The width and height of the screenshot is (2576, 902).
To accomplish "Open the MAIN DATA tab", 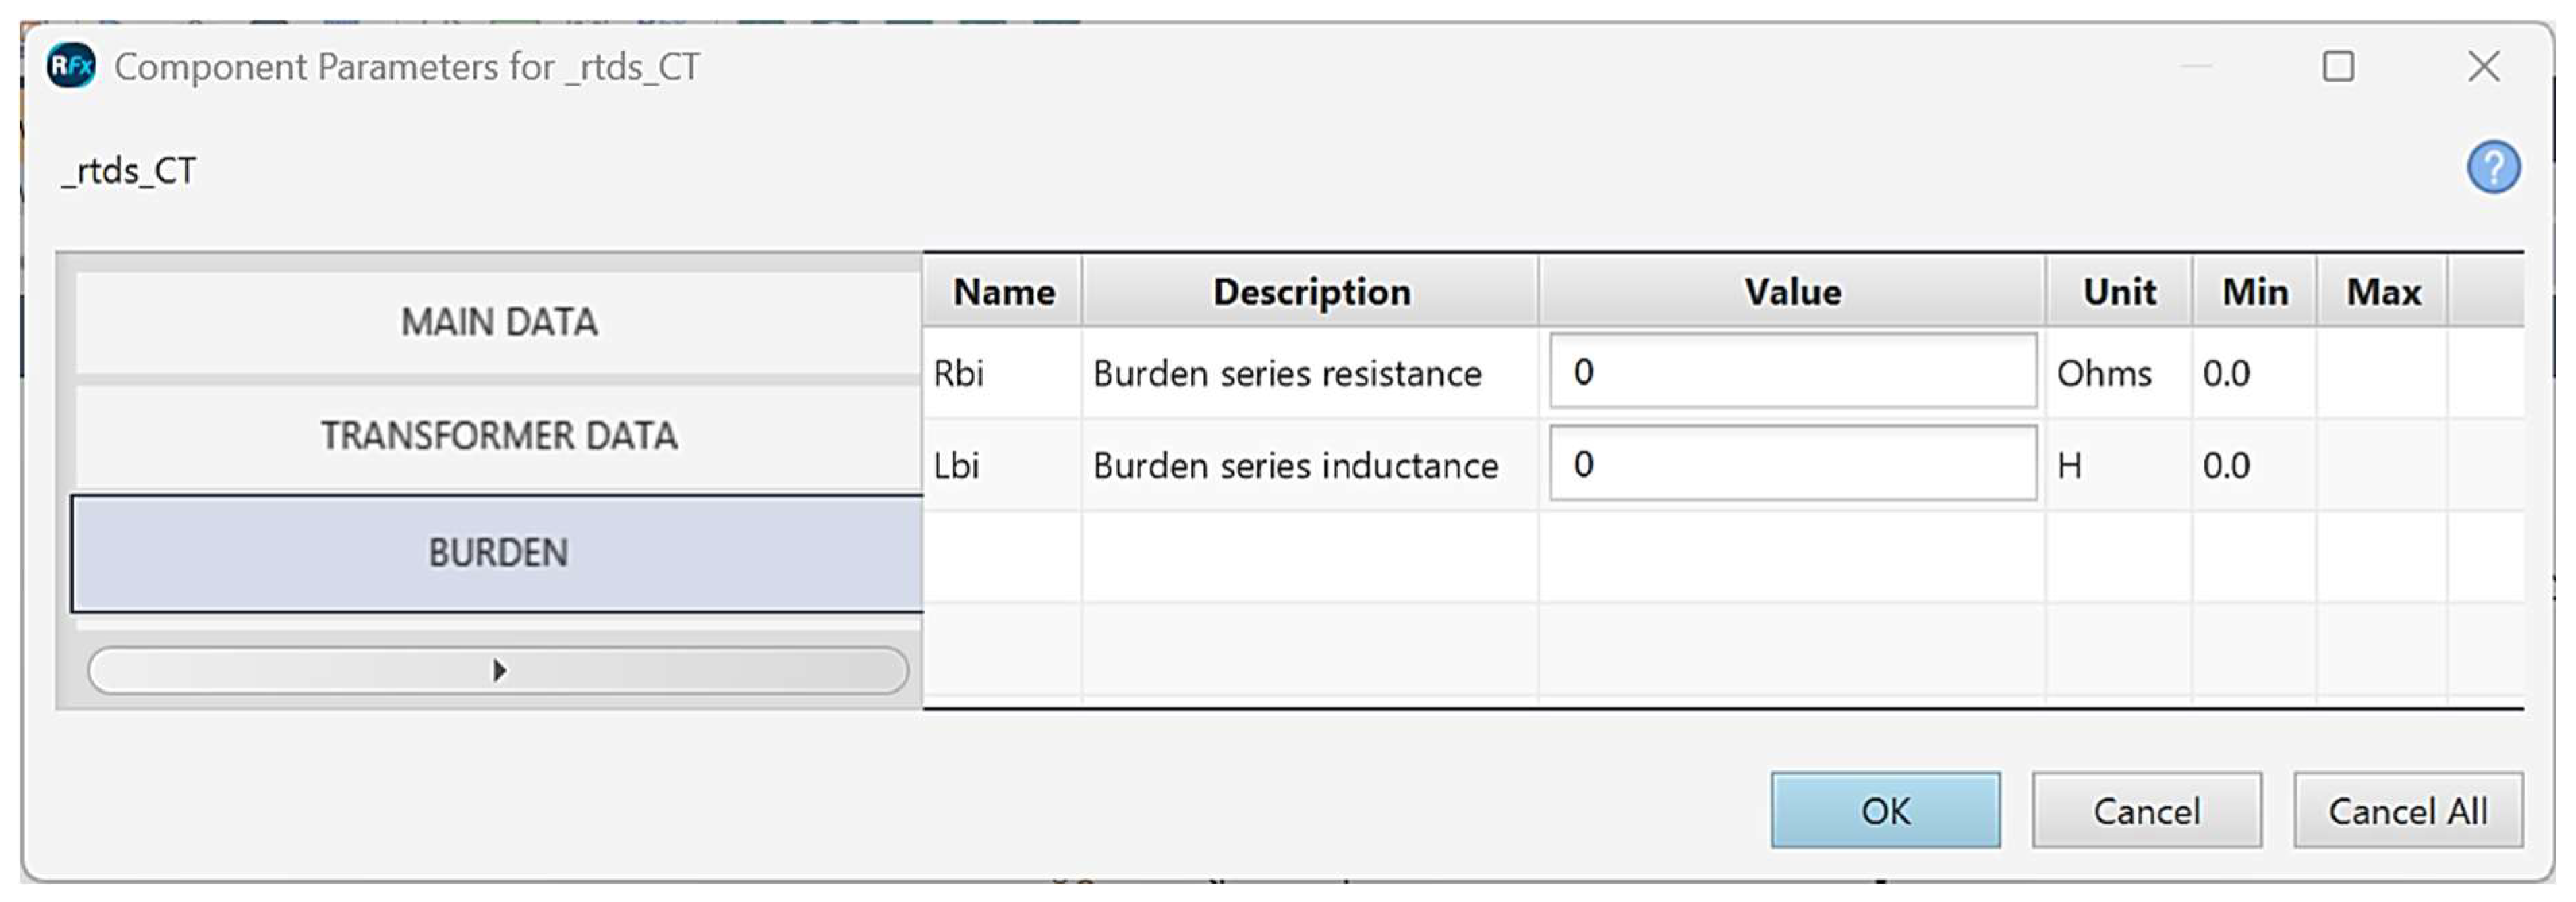I will tap(498, 322).
